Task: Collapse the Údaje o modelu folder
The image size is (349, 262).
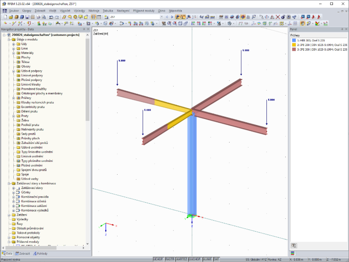Action: 9,40
